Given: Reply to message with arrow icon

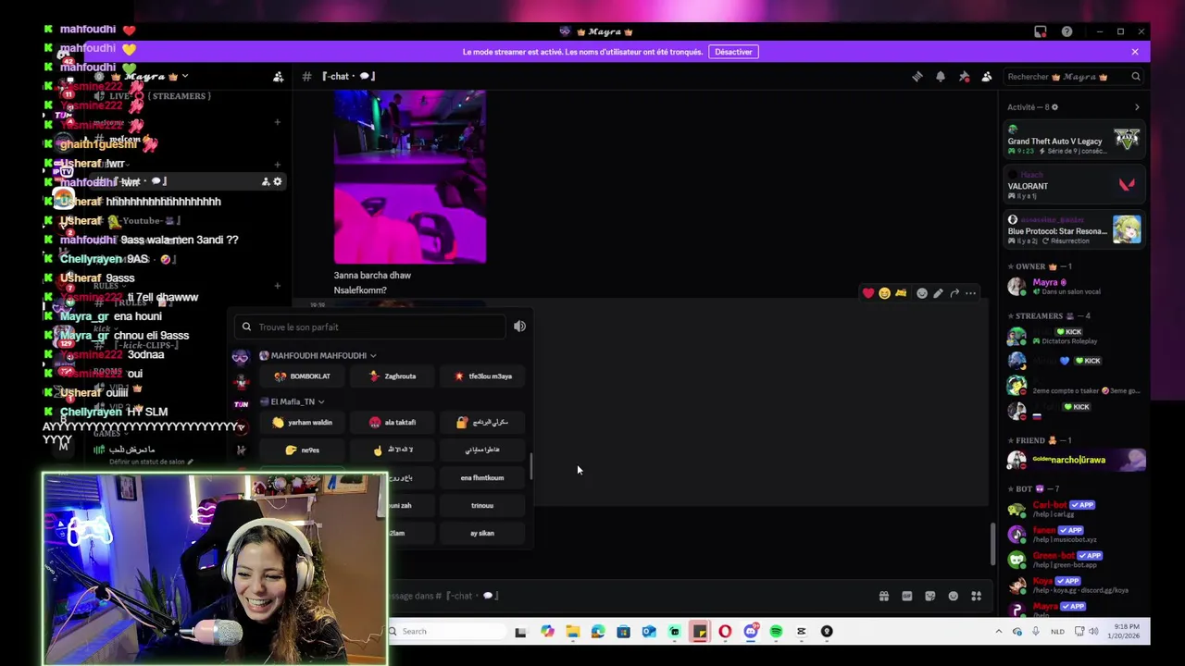Looking at the screenshot, I should click(x=954, y=293).
